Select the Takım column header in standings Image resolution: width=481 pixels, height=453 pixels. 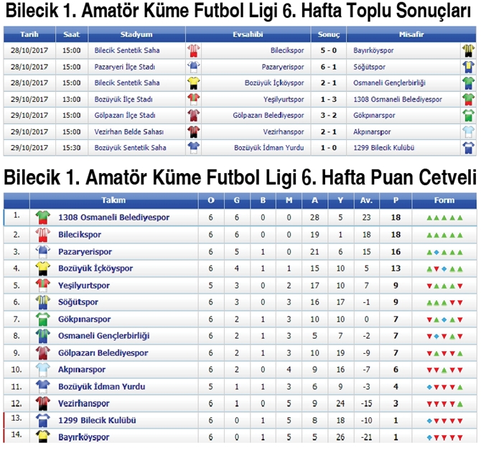tap(114, 200)
